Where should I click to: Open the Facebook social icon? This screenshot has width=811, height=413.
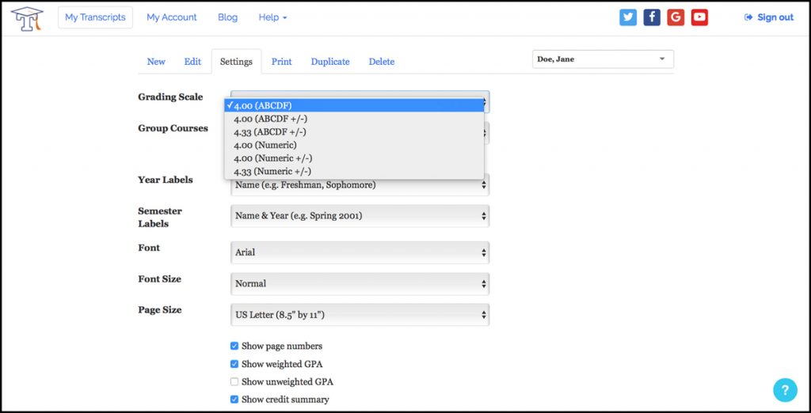click(652, 17)
